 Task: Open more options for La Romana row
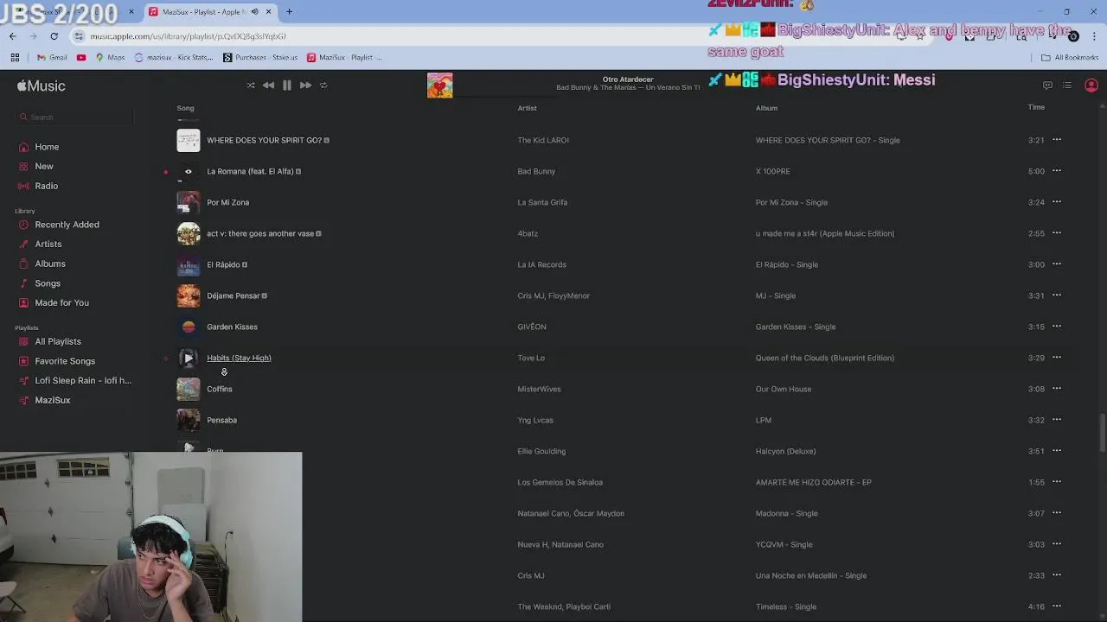click(x=1057, y=171)
